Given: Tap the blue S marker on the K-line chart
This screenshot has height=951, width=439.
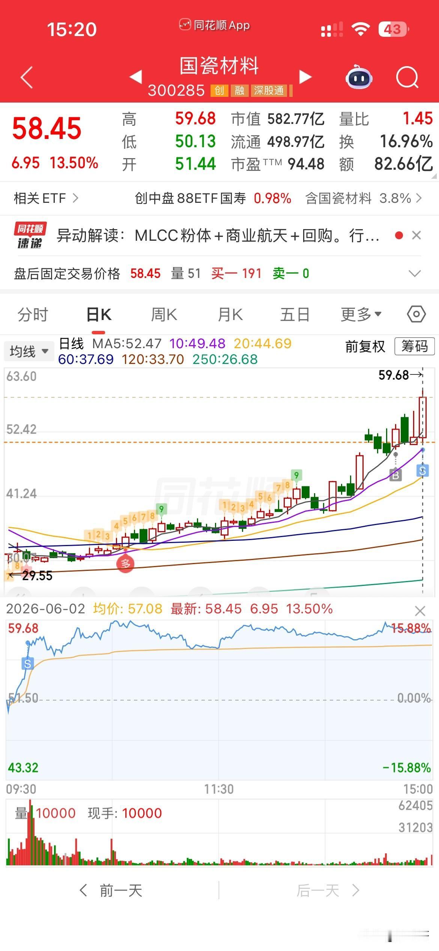Looking at the screenshot, I should point(423,470).
